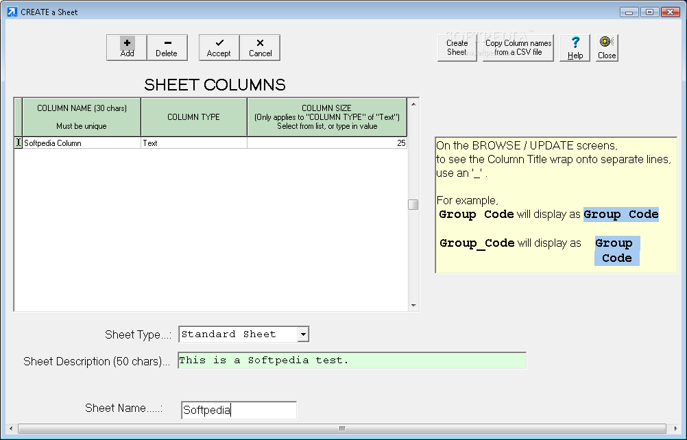Click the horizontal scrollbar right arrow

pos(675,428)
